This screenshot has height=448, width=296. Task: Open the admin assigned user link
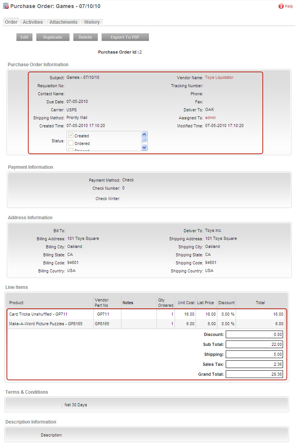coord(210,118)
